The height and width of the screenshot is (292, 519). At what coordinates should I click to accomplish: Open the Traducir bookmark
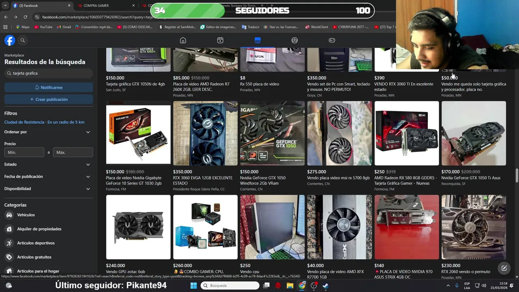click(x=250, y=27)
